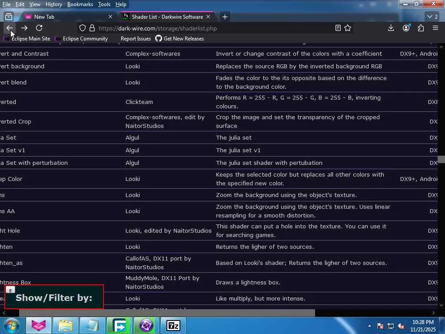
Task: Open a new tab with plus button
Action: coord(225,17)
